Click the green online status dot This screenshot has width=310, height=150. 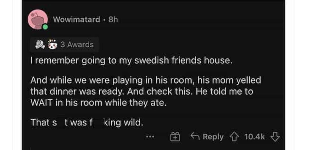click(45, 27)
